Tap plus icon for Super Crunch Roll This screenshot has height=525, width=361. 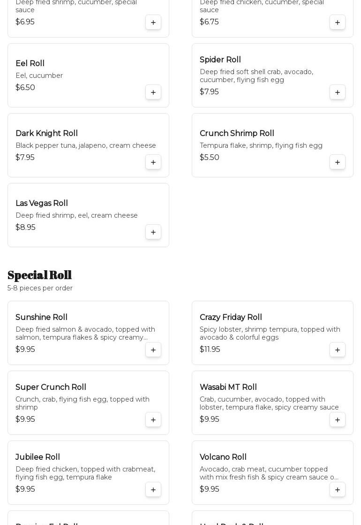pos(153,420)
